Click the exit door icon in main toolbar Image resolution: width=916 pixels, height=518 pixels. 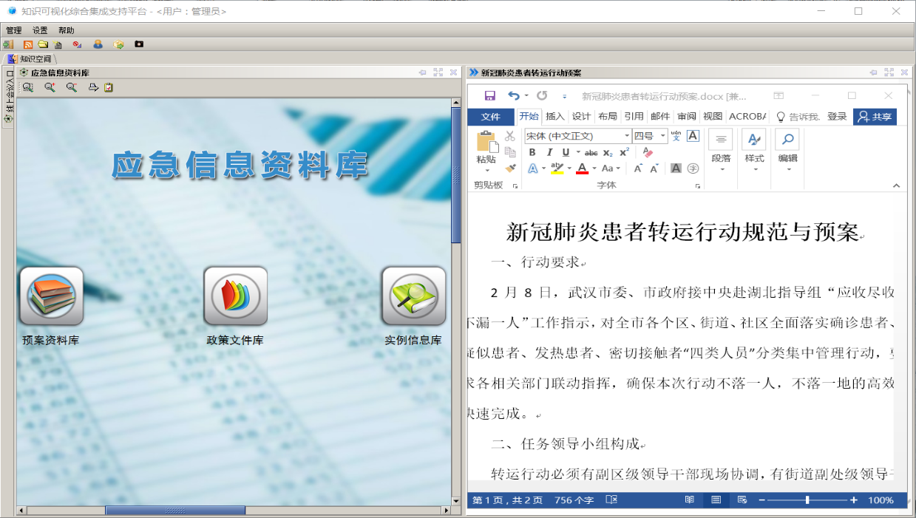tap(8, 44)
